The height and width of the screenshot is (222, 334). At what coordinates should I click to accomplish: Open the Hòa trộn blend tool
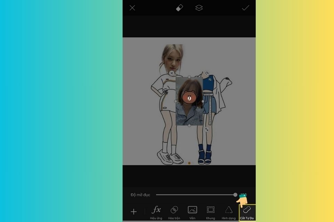click(174, 212)
